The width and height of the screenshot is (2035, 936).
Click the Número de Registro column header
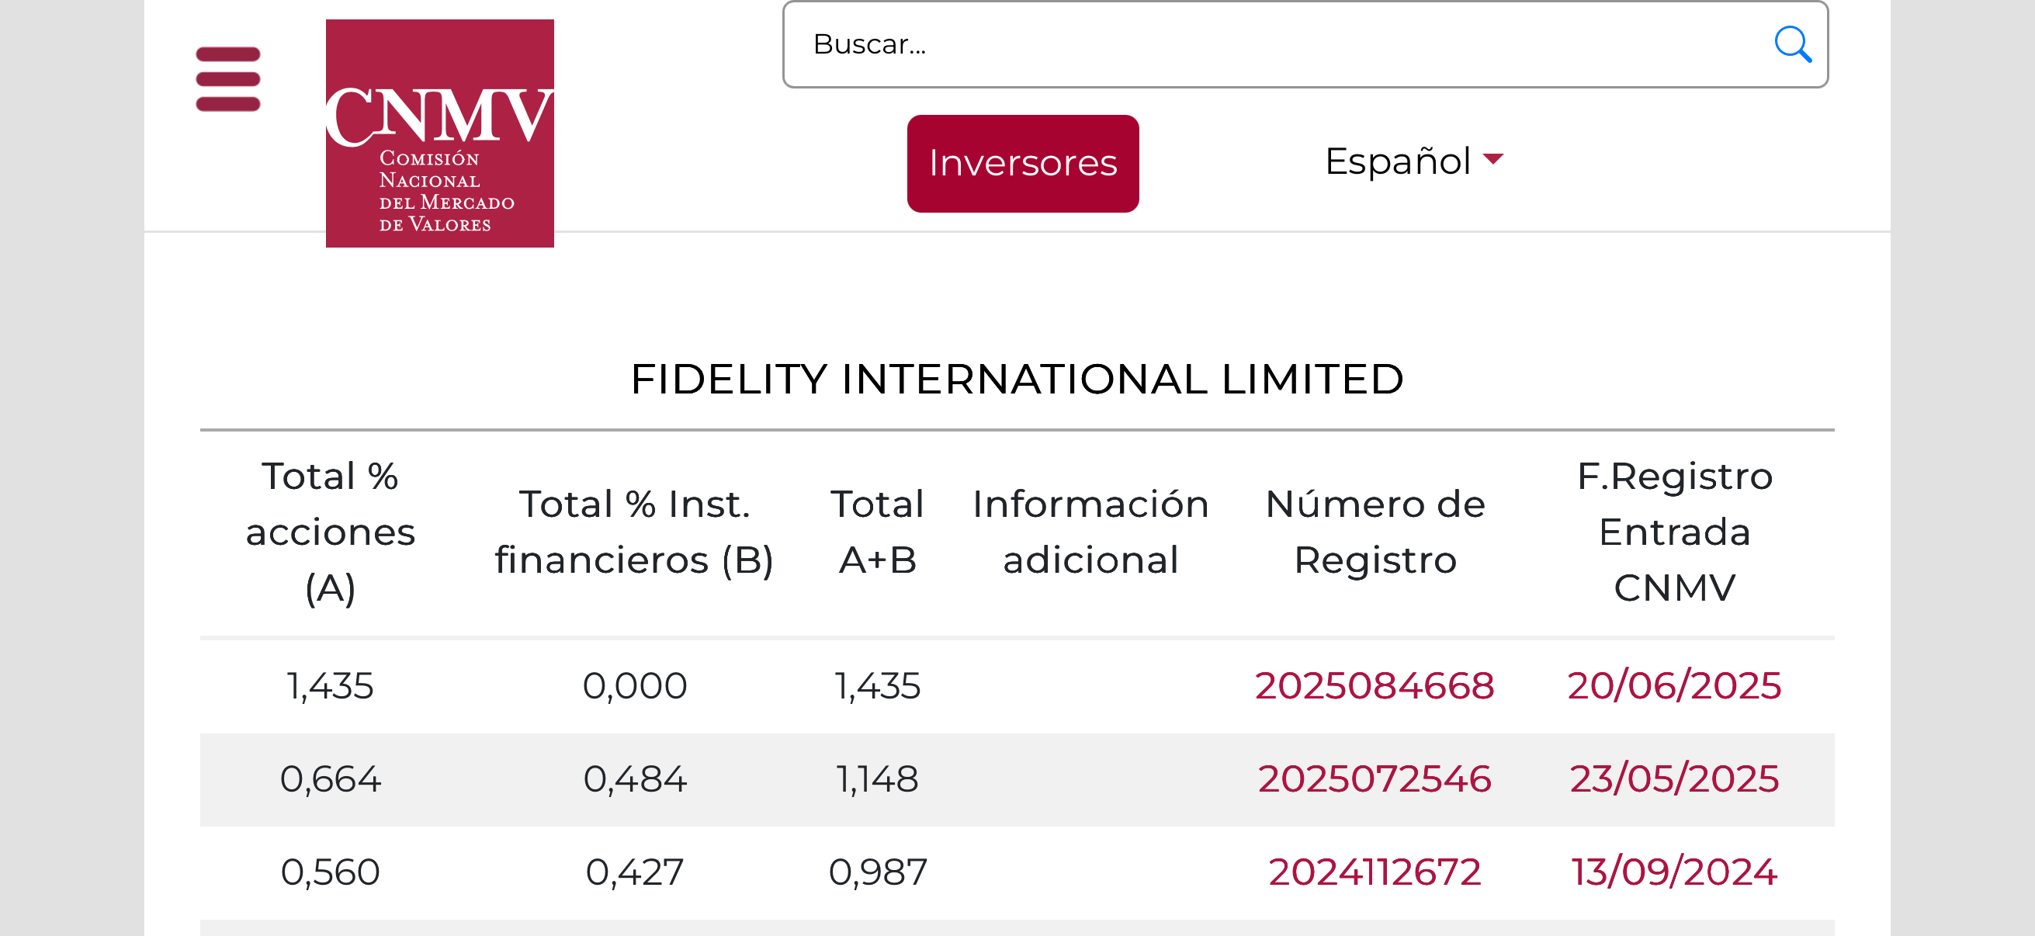pyautogui.click(x=1375, y=532)
